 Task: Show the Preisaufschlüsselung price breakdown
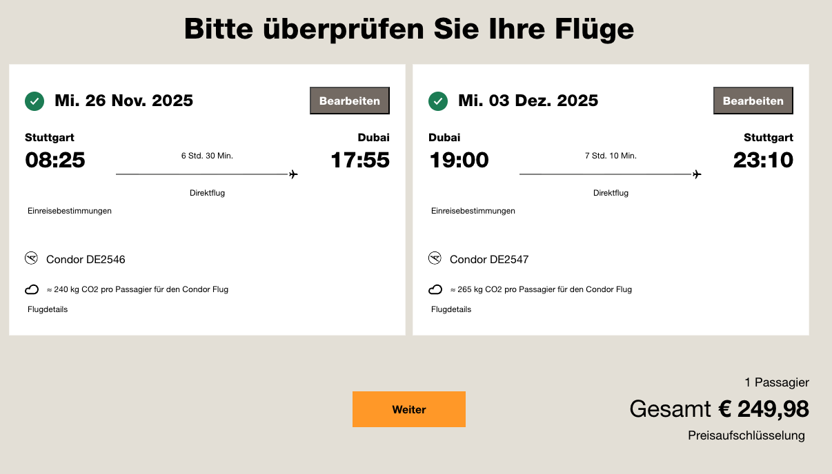coord(746,435)
